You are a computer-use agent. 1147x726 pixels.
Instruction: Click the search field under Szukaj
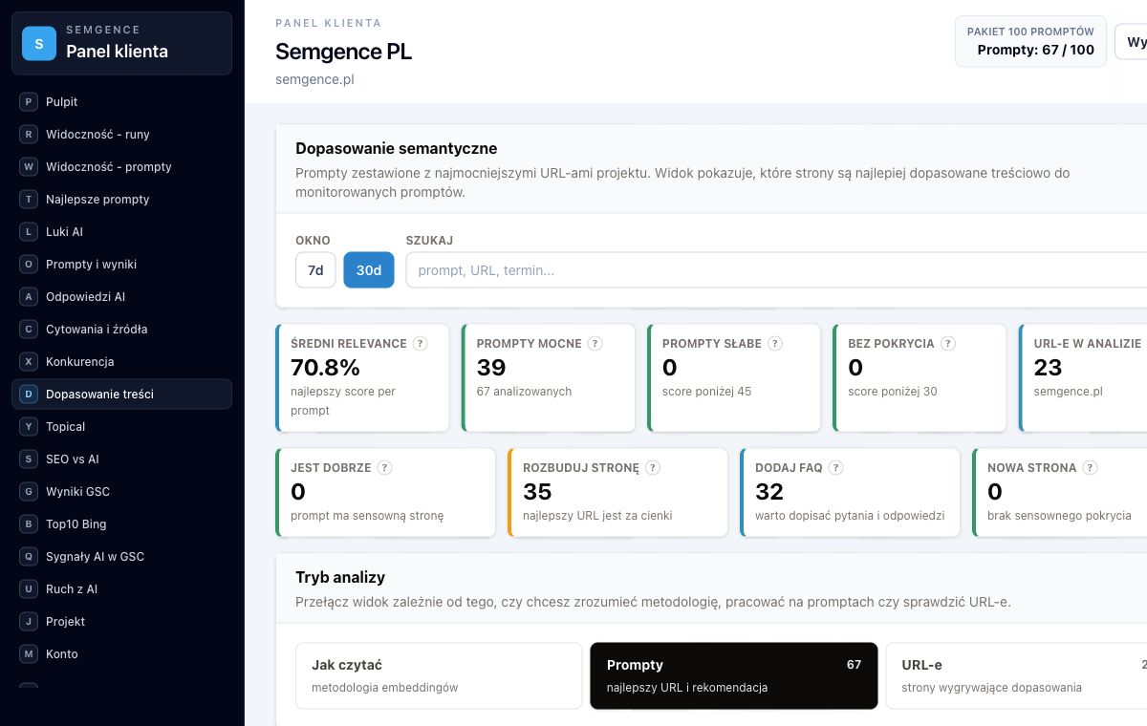tap(776, 270)
